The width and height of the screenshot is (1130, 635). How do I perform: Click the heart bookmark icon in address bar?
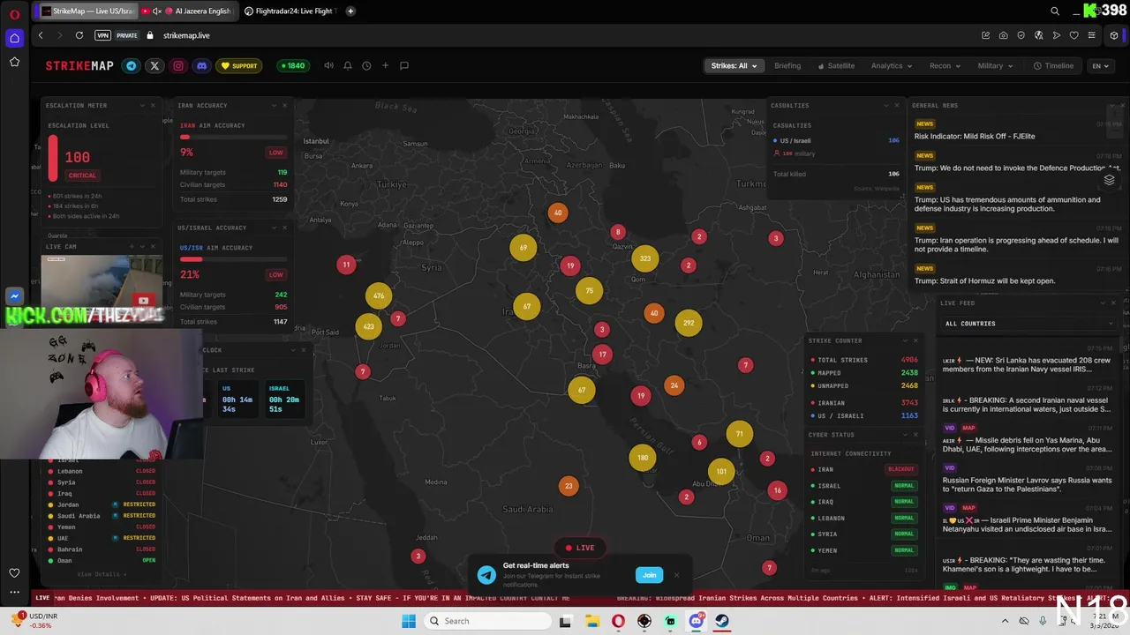(x=1073, y=35)
